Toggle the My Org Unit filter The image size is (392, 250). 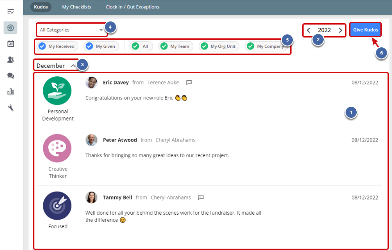click(219, 46)
